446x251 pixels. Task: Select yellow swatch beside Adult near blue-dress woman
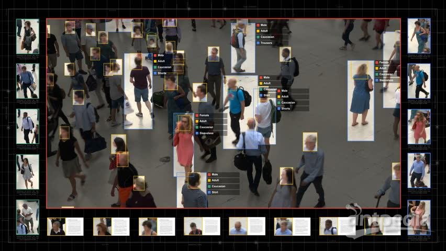click(376, 69)
